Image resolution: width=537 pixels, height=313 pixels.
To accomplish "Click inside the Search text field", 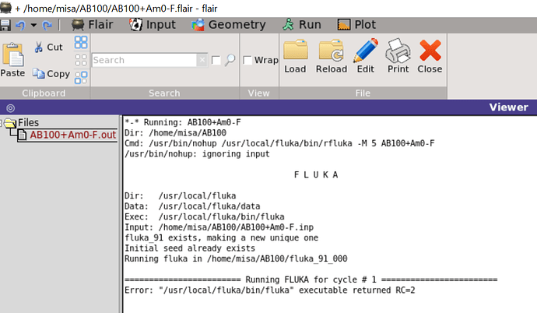I will [145, 60].
